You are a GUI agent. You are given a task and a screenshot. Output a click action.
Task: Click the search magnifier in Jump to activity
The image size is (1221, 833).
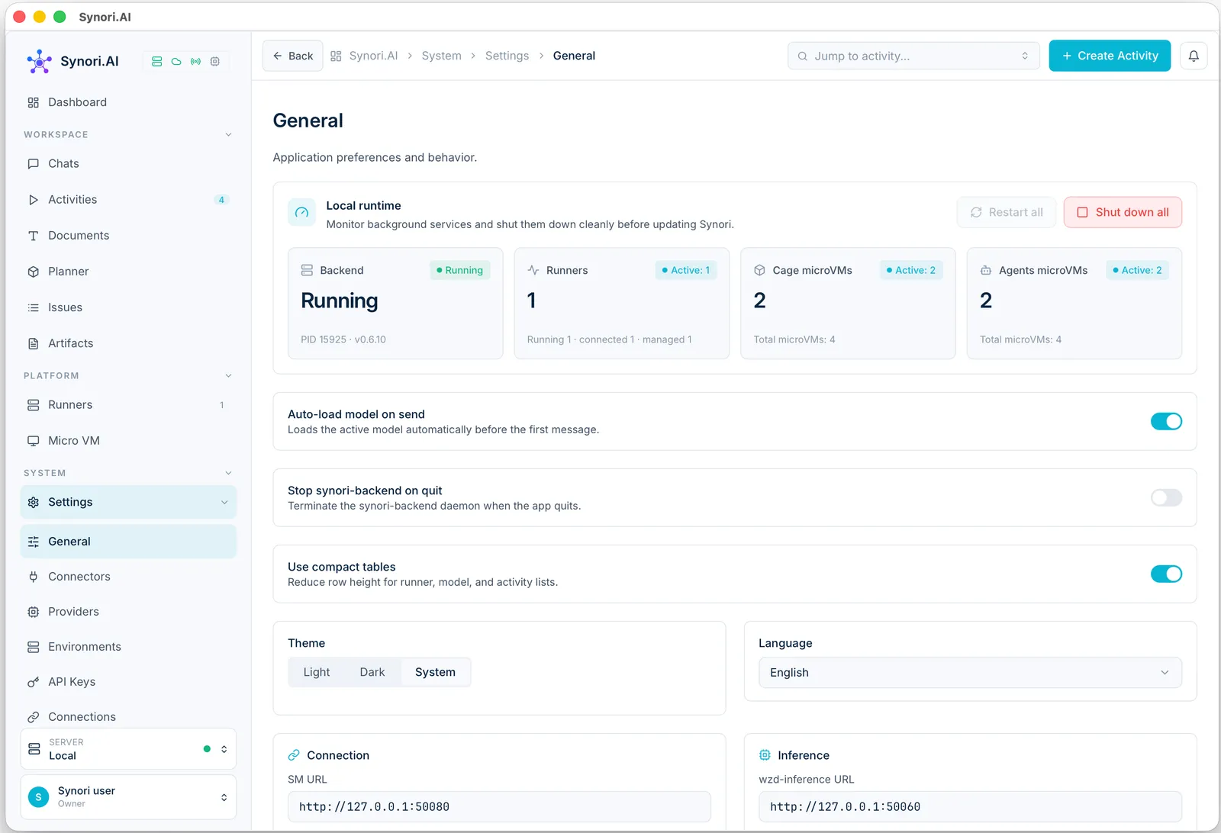[803, 56]
